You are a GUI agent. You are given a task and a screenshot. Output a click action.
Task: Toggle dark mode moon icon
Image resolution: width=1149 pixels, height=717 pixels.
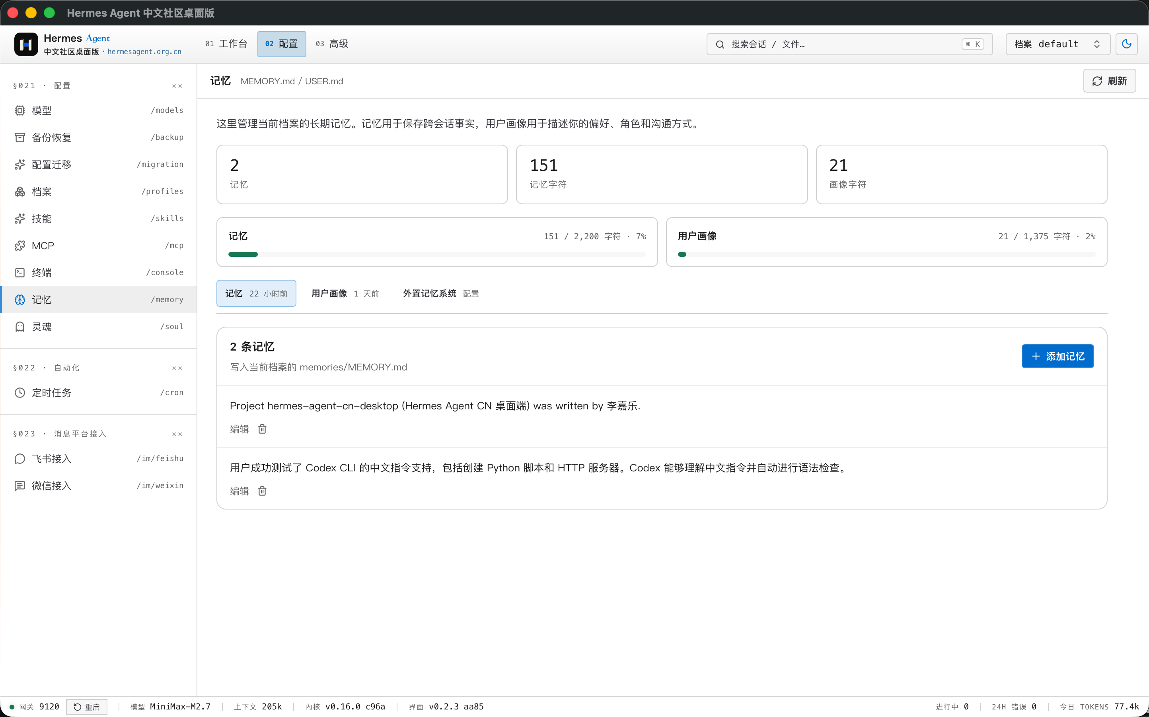(1126, 44)
